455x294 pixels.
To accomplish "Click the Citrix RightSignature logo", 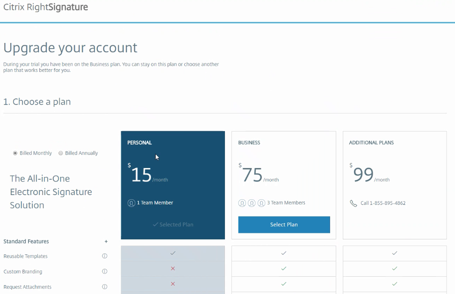I will pos(45,7).
